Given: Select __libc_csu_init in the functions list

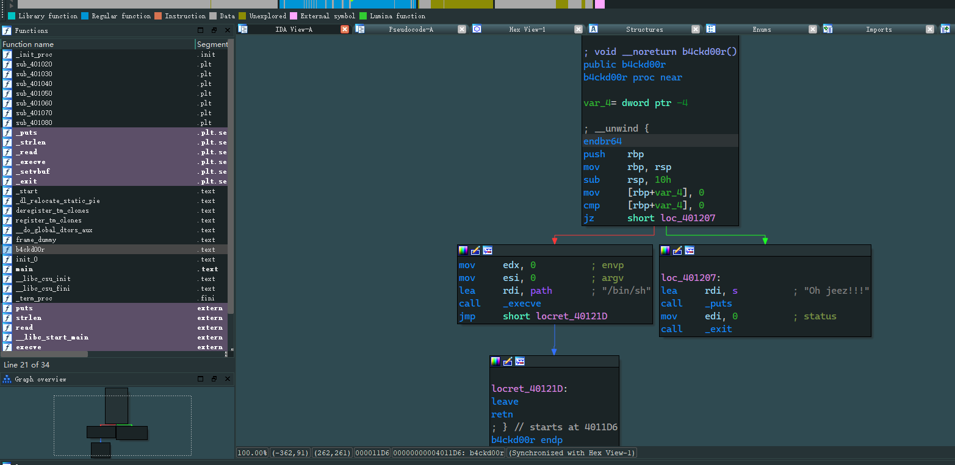Looking at the screenshot, I should (43, 279).
